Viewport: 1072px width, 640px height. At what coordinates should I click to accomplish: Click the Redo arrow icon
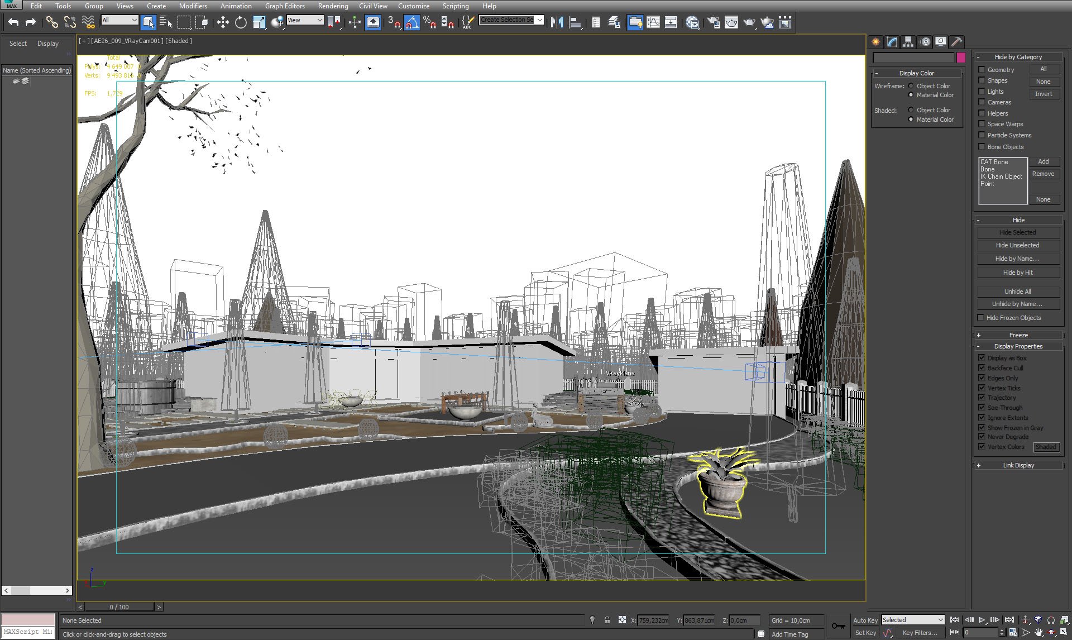pyautogui.click(x=31, y=22)
